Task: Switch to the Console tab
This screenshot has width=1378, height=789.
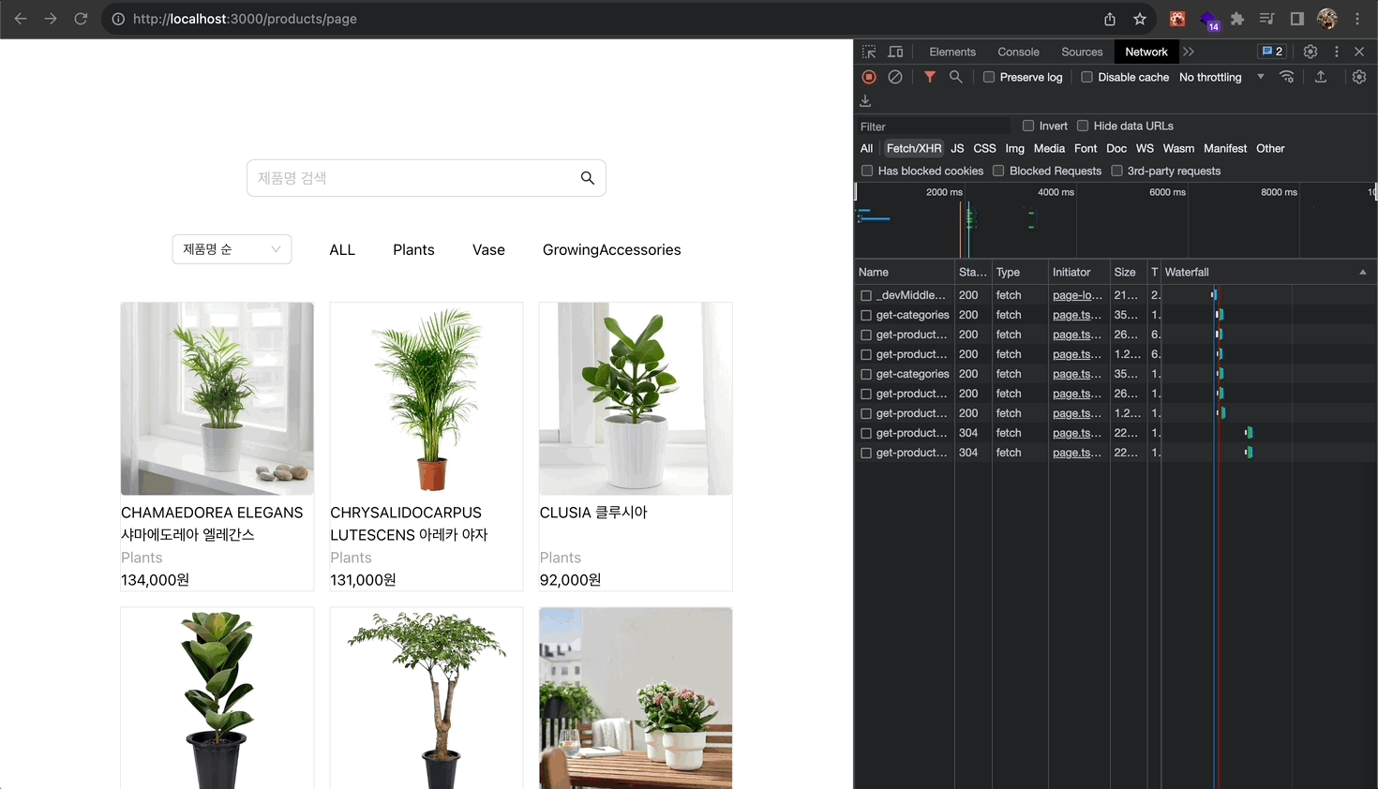Action: 1018,52
